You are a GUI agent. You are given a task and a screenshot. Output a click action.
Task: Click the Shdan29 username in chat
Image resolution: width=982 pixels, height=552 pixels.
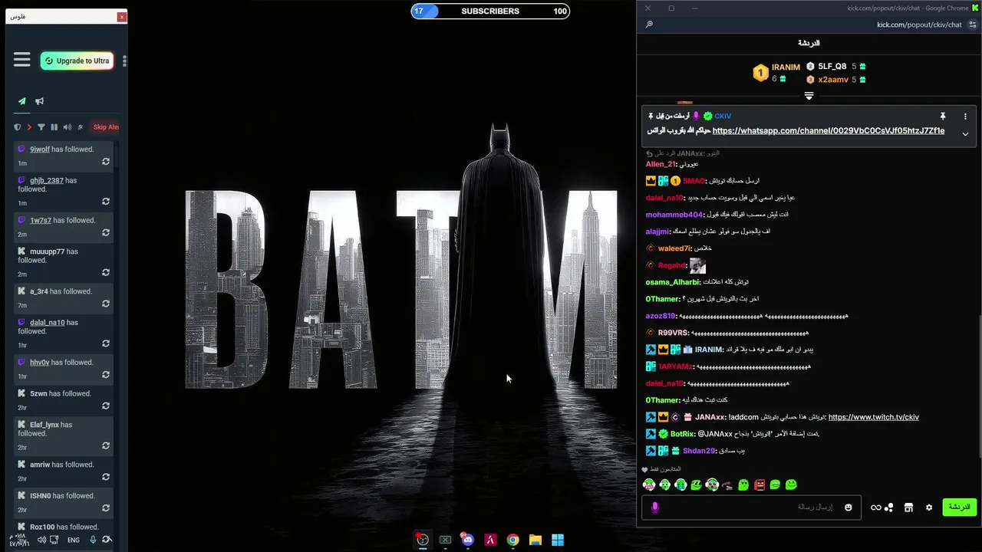point(699,451)
